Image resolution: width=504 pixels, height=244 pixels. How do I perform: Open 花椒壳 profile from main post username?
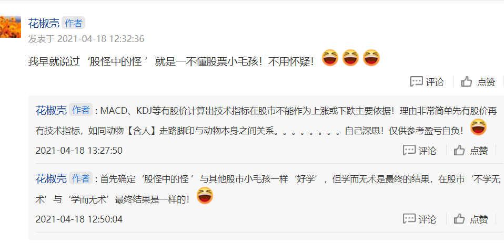pyautogui.click(x=44, y=24)
